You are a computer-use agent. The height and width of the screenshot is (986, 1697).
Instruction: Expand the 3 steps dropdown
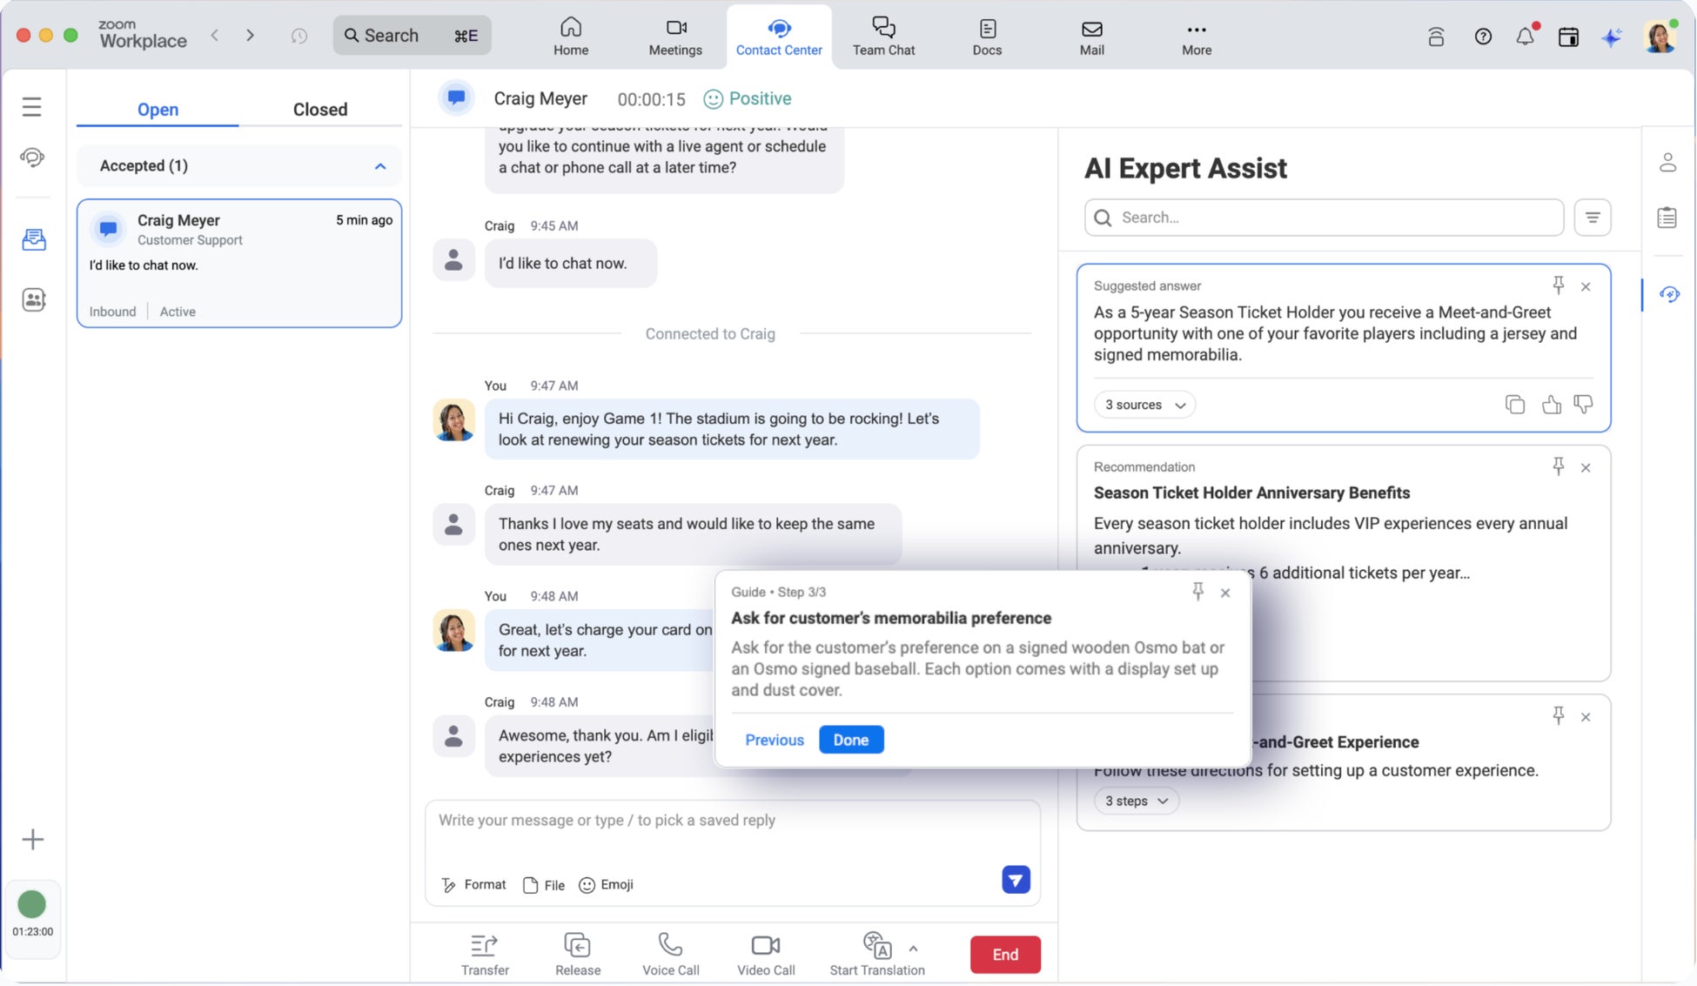coord(1136,801)
